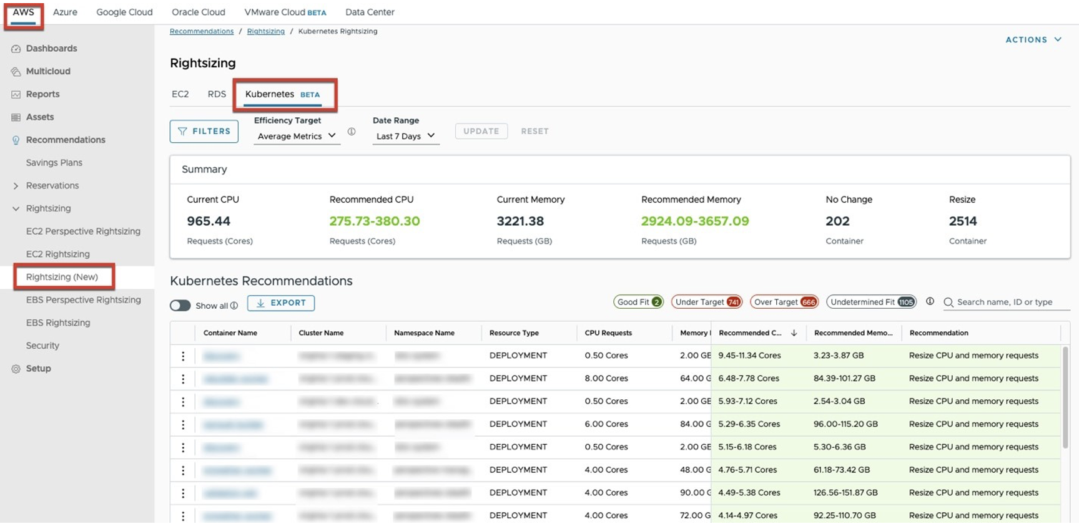The height and width of the screenshot is (524, 1079).
Task: Click the Filters button
Action: (x=204, y=132)
